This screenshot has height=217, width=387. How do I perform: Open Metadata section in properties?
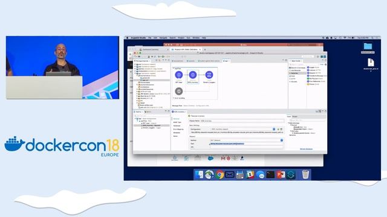click(x=177, y=133)
